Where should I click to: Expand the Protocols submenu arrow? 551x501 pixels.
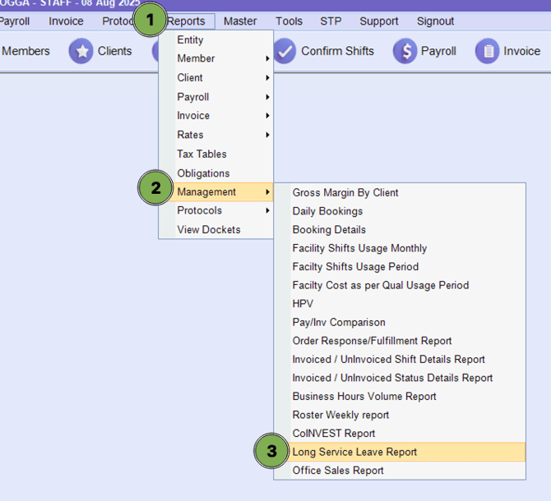(267, 210)
